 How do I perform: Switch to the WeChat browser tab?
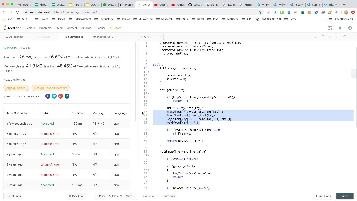point(110,5)
